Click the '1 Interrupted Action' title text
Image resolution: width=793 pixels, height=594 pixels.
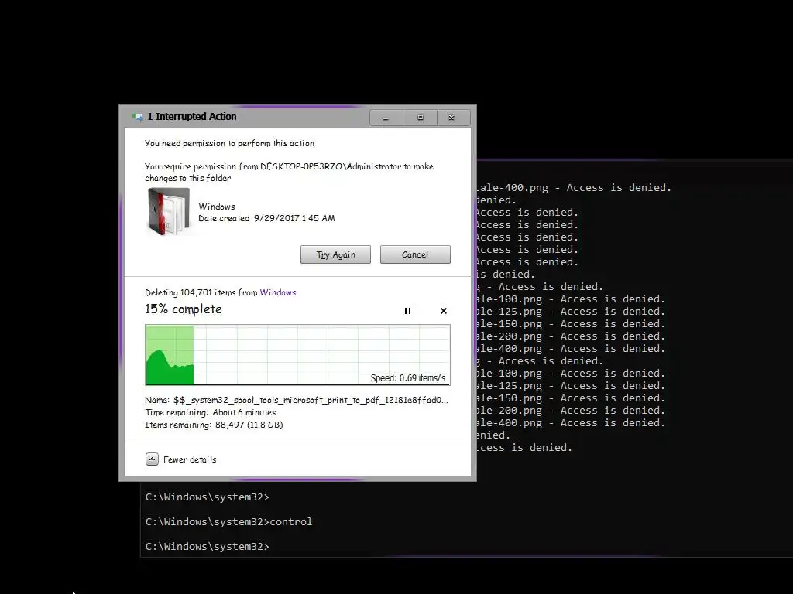[192, 117]
